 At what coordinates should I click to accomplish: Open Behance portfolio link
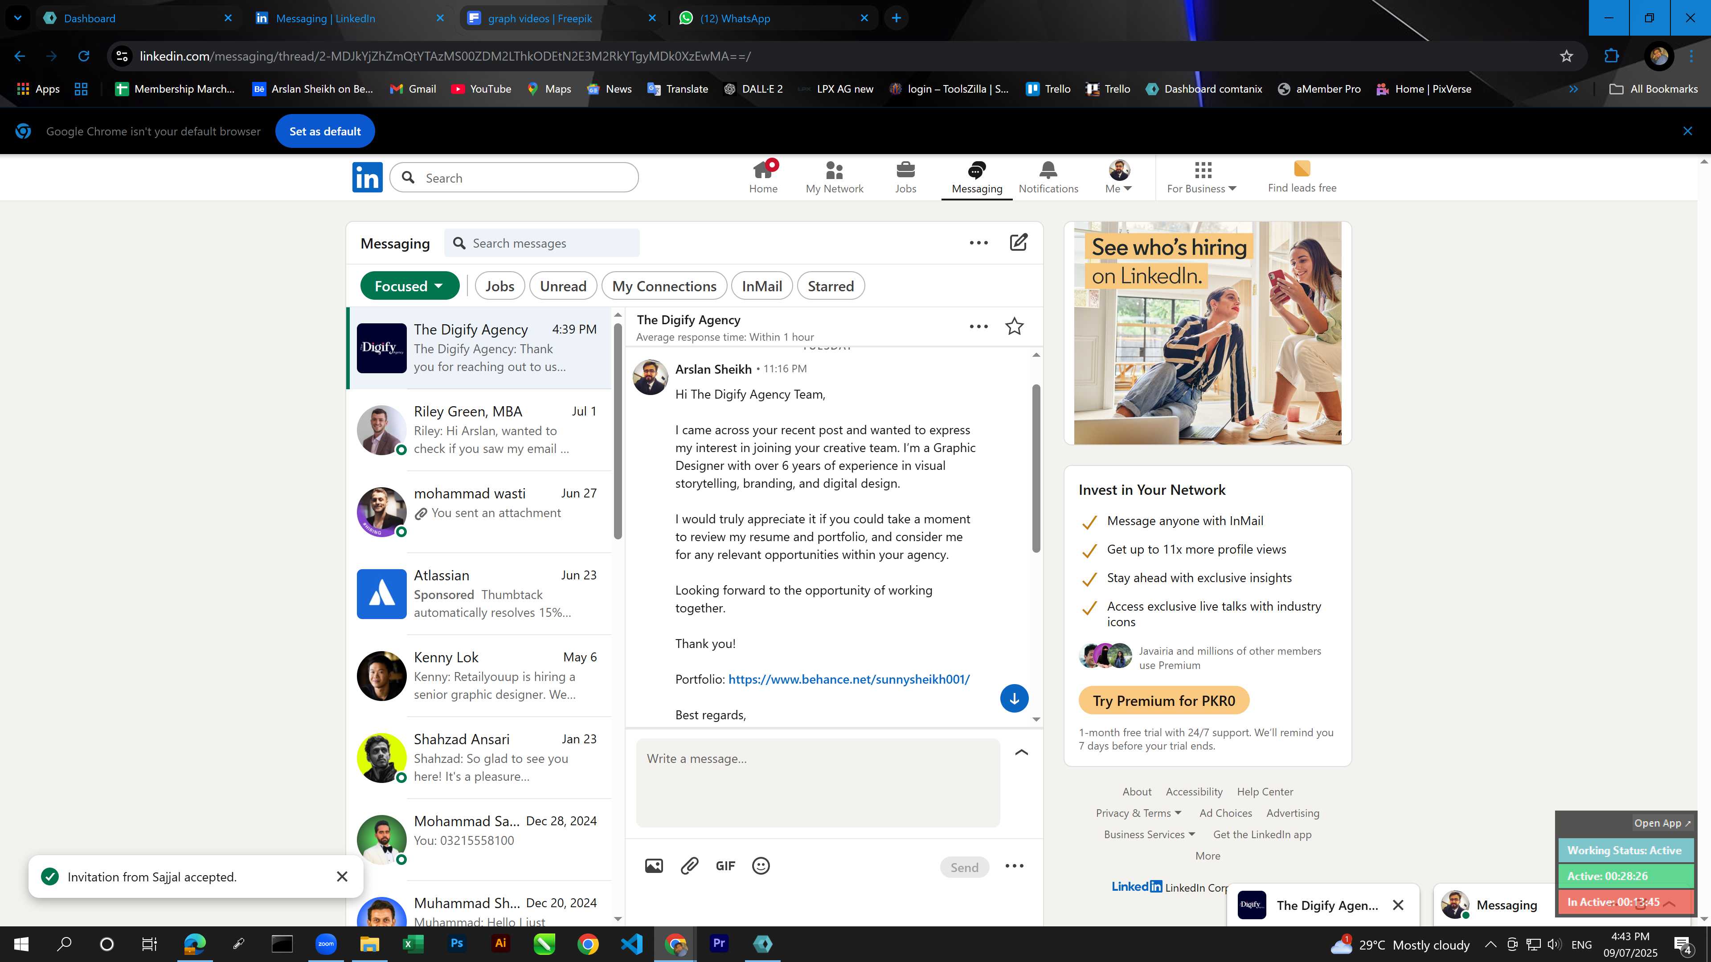849,679
